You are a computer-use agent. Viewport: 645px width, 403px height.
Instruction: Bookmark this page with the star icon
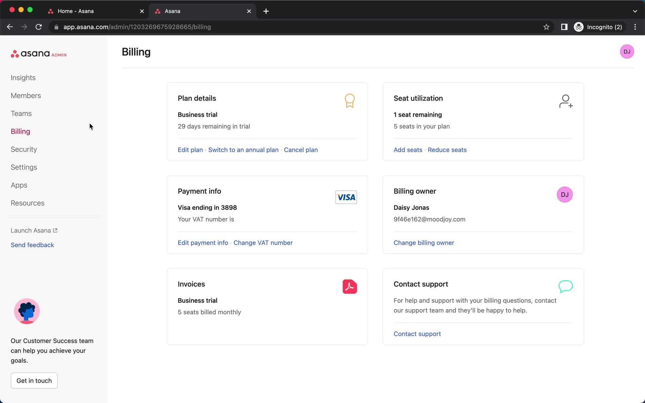(546, 27)
